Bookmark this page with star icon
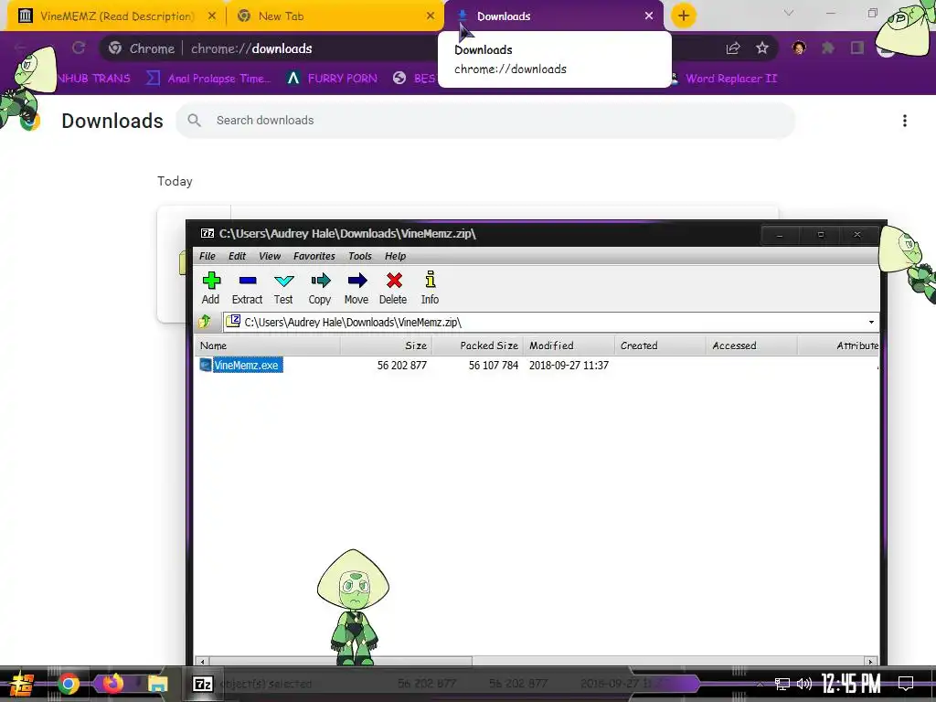 (762, 48)
